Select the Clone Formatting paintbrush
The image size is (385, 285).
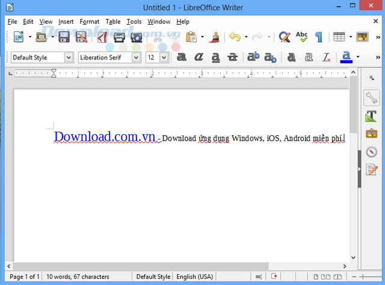click(x=214, y=37)
